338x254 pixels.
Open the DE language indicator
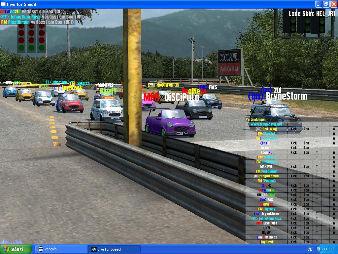coord(310,249)
